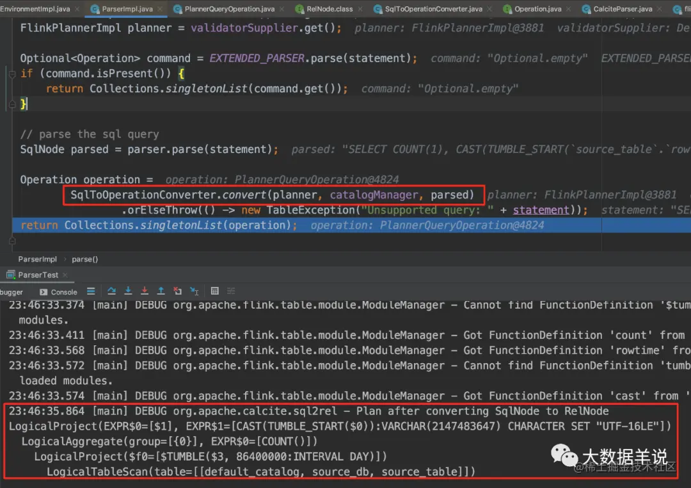Click the Drop Frame icon

coord(178,291)
